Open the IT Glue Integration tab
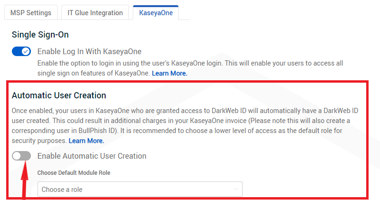380x200 pixels. [x=95, y=13]
